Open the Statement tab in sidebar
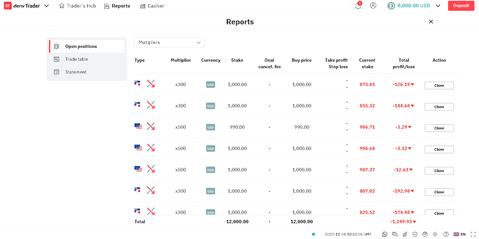 (x=76, y=72)
